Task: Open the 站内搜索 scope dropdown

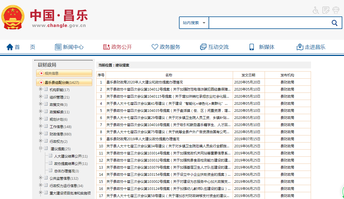Action: tap(194, 23)
